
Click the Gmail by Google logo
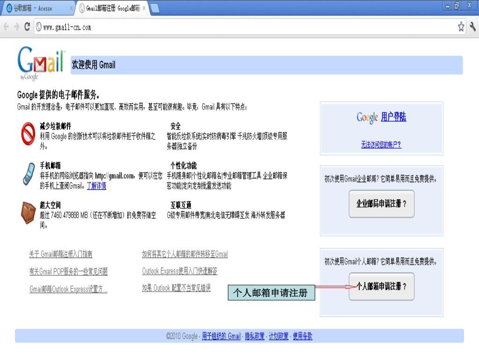point(41,64)
